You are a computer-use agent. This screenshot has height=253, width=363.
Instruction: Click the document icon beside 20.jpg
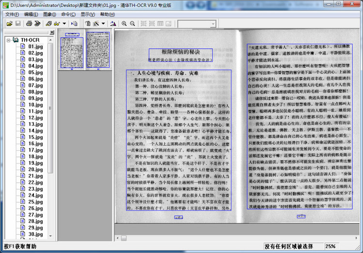coord(23,169)
